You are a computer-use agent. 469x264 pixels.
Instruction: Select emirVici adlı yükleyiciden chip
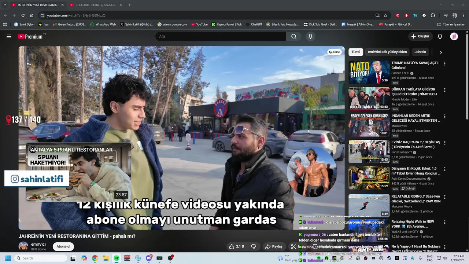387,52
